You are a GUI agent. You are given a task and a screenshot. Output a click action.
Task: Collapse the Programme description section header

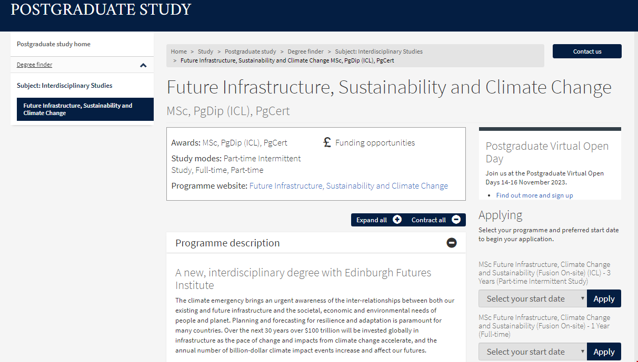[x=227, y=243]
